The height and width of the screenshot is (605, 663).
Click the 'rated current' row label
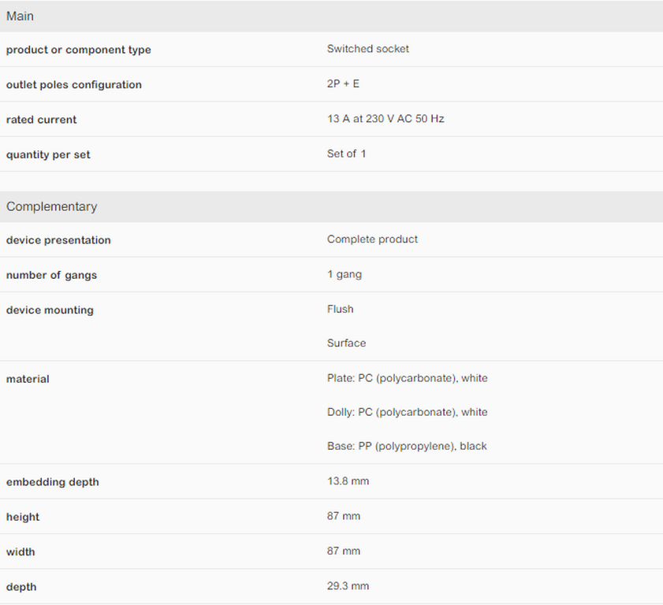click(x=42, y=120)
